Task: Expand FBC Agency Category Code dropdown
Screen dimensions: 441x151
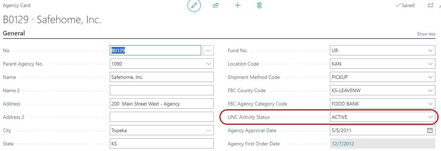Action: (430, 104)
